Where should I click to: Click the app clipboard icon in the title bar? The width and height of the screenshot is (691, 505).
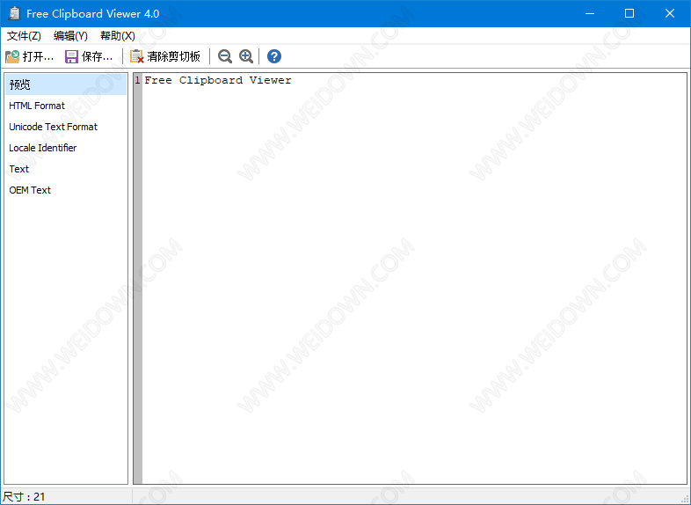pos(14,13)
